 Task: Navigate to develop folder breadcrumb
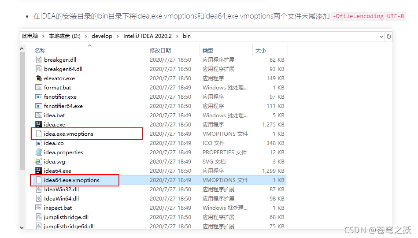click(x=102, y=36)
